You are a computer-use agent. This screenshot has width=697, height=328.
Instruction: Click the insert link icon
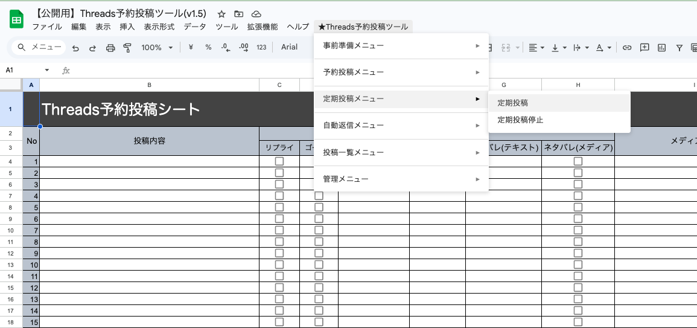627,48
